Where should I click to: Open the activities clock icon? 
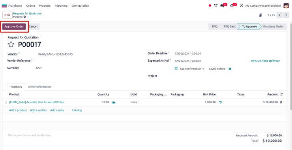[232, 5]
